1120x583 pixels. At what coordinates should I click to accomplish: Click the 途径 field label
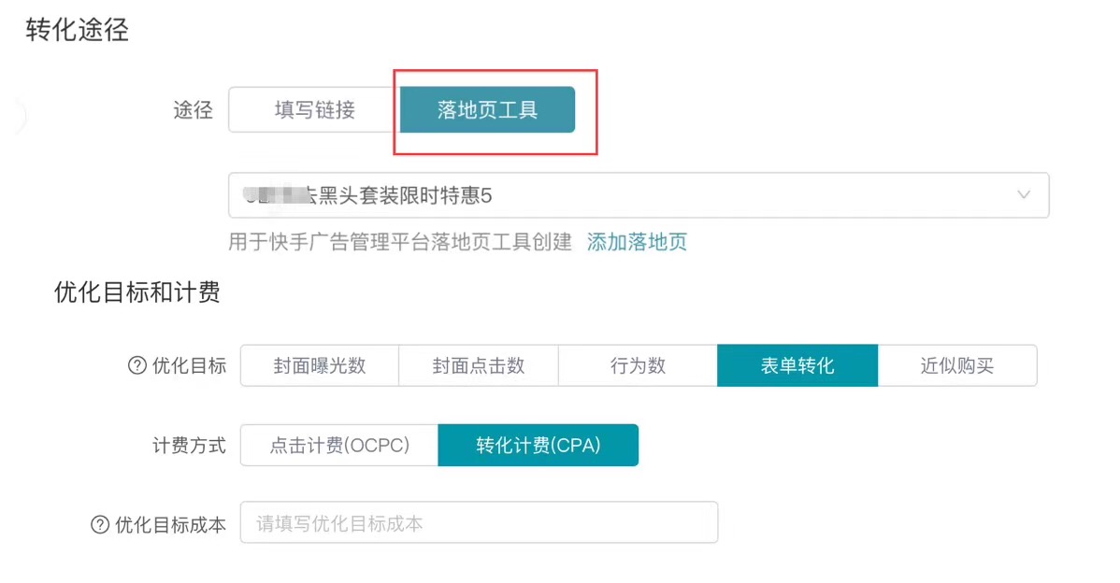pos(193,110)
